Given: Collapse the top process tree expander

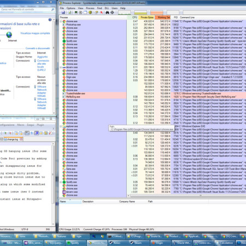Looking at the screenshot, I should (61, 21).
